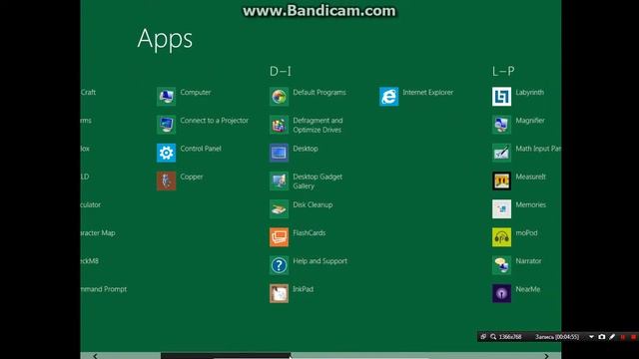The width and height of the screenshot is (639, 359).
Task: Open the FlashCards app icon
Action: pyautogui.click(x=280, y=237)
